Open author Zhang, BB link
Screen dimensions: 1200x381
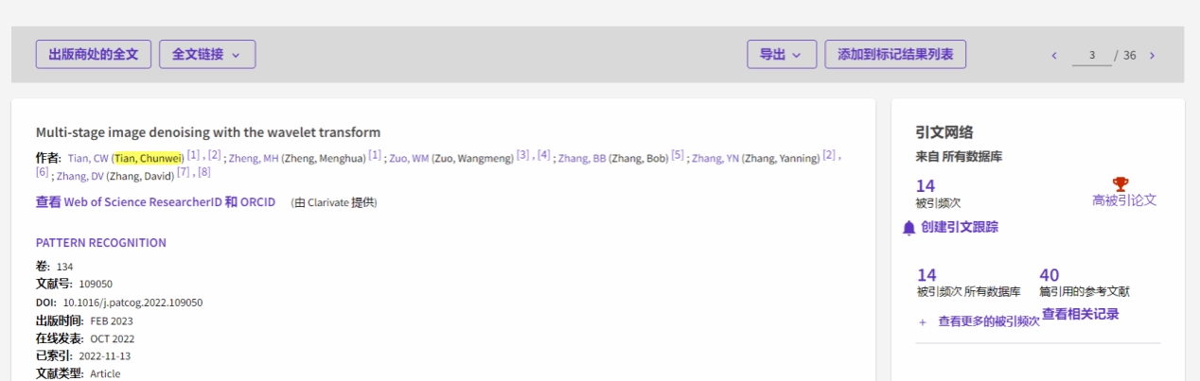coord(581,159)
